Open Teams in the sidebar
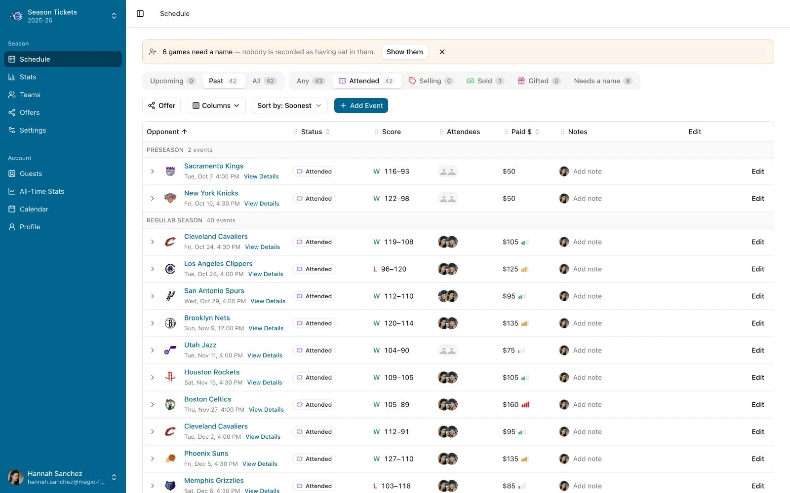This screenshot has width=790, height=493. point(63,95)
